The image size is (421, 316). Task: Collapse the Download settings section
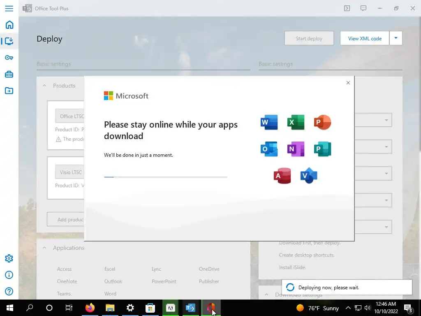266,295
